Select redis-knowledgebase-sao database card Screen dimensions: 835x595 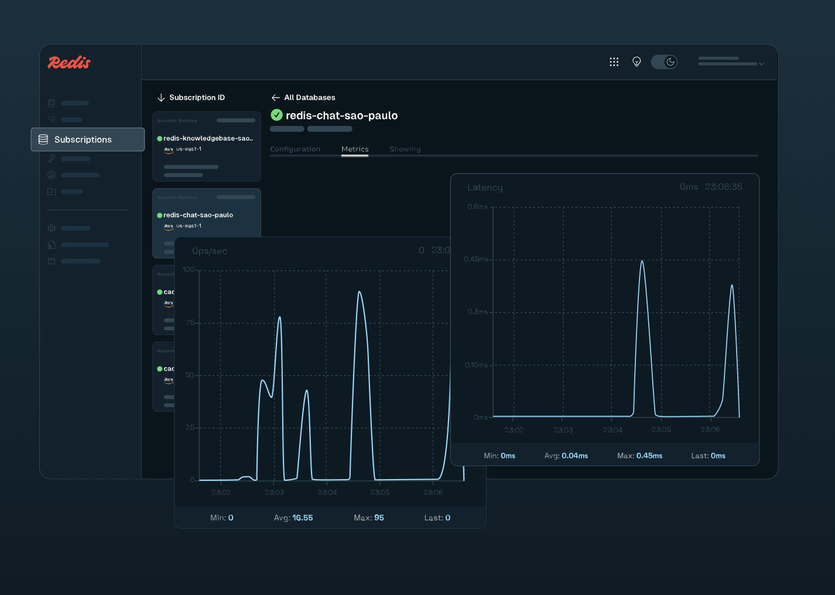tap(207, 146)
